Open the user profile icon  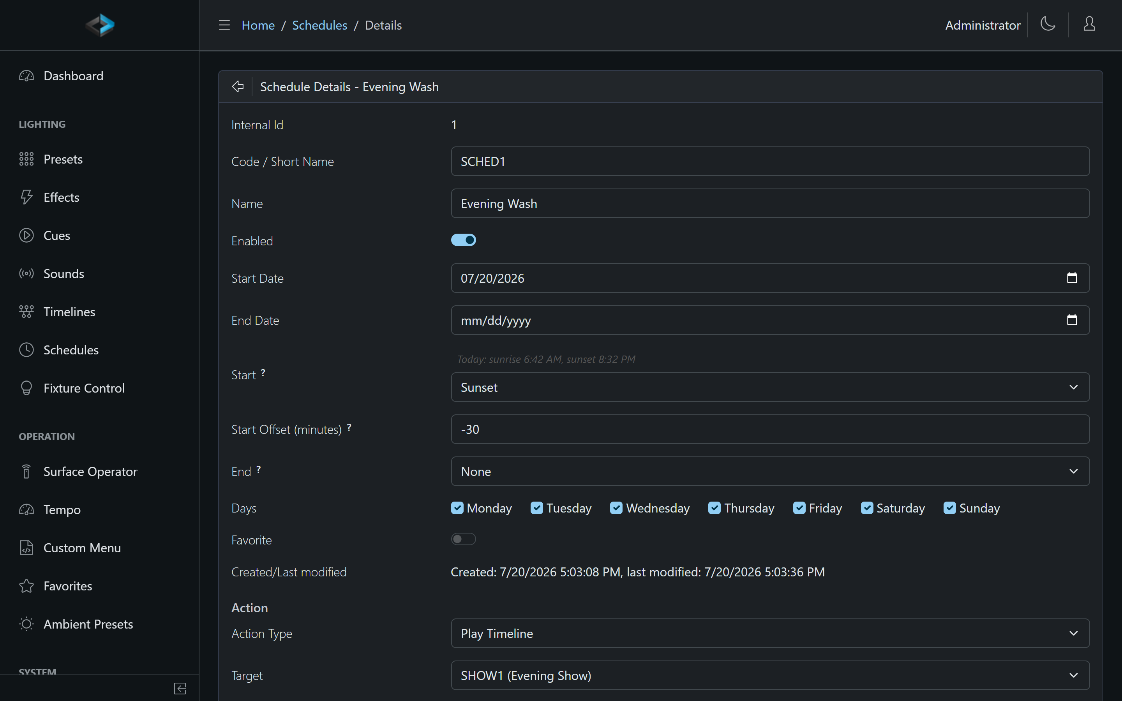click(1089, 24)
